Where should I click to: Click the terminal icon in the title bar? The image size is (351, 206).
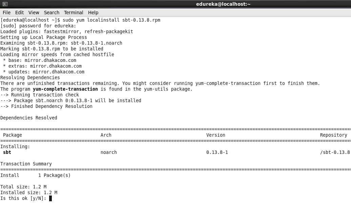(5, 4)
